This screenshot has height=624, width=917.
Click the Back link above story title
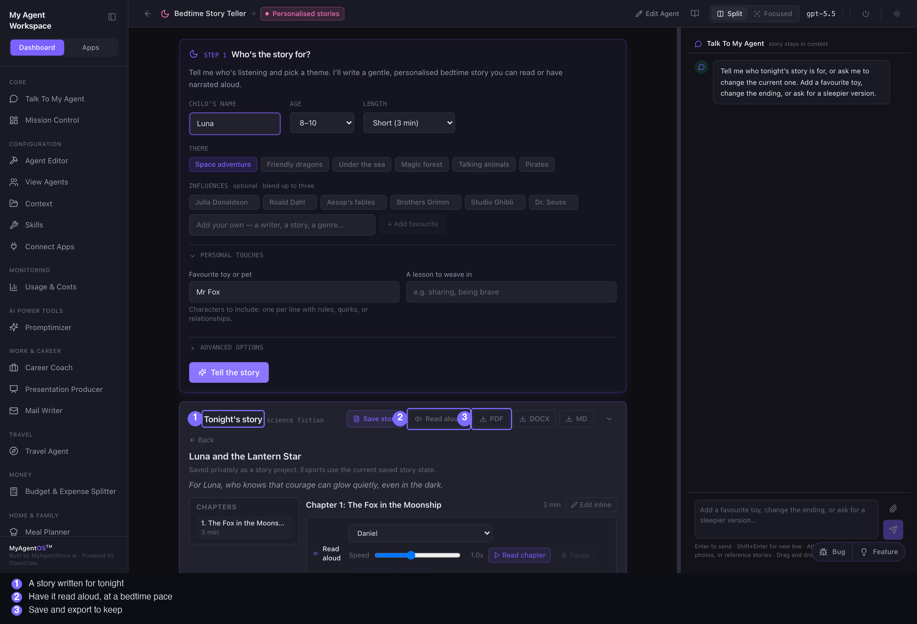coord(202,440)
